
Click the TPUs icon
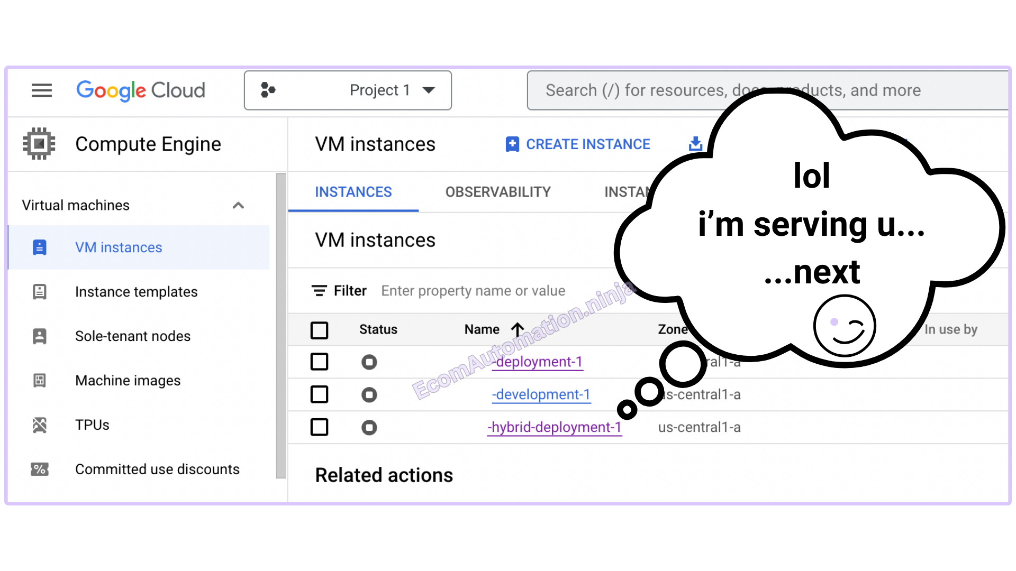pos(40,425)
